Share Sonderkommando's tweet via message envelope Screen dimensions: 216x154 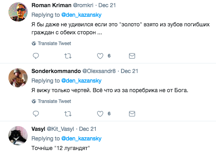132,114
